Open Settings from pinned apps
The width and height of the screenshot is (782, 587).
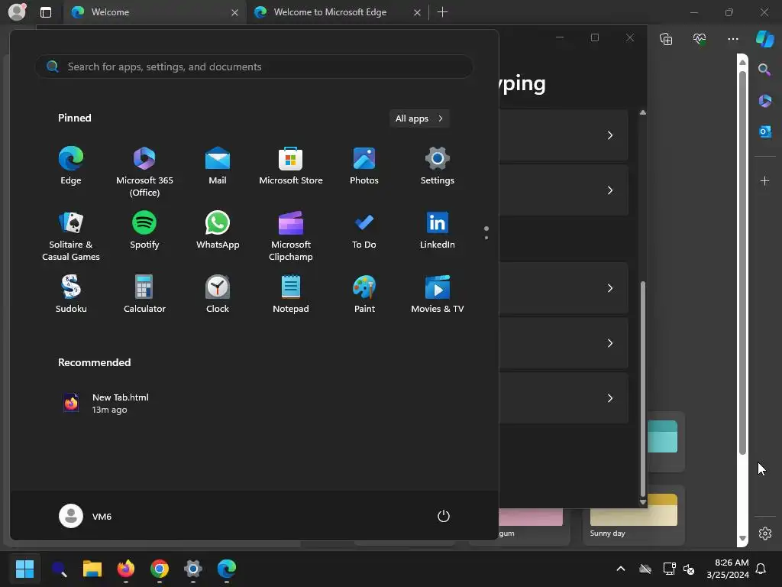tap(438, 166)
